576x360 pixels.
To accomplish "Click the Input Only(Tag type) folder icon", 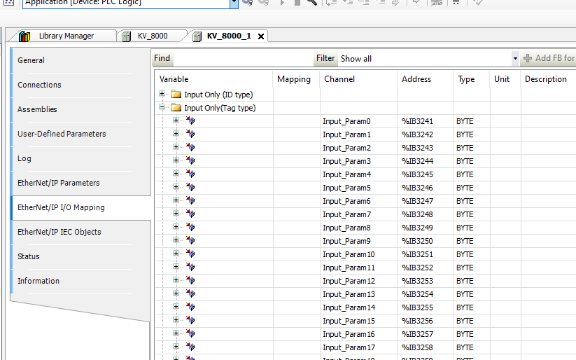I will click(176, 108).
